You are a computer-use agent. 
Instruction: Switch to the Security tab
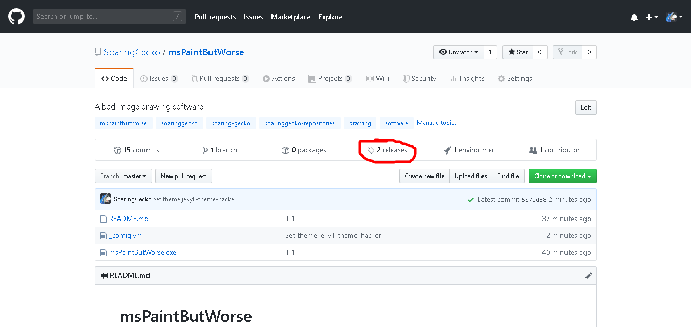point(420,78)
